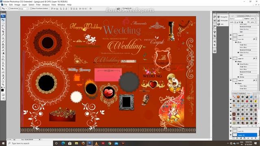
Task: Create a new layer from Layers panel bottom
Action: coord(252,138)
